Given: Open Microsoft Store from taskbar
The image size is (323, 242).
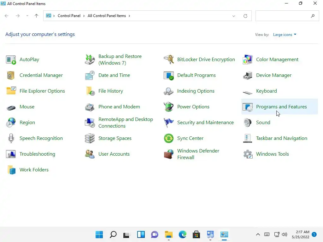Looking at the screenshot, I should click(196, 234).
